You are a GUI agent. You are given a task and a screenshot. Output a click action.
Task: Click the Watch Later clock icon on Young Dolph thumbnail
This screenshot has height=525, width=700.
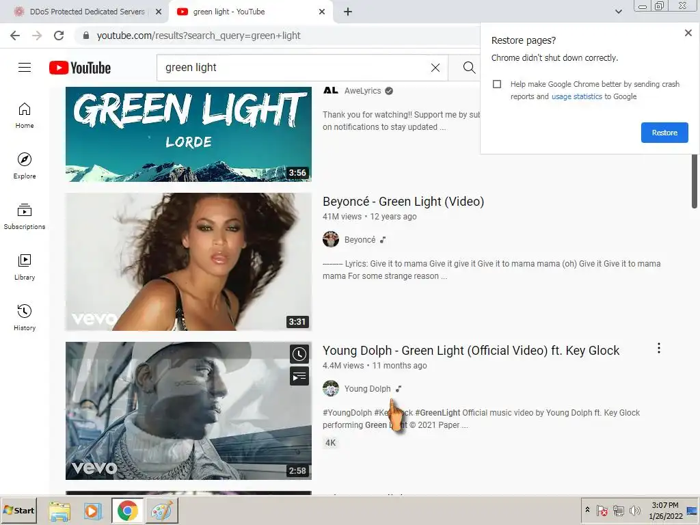point(299,354)
